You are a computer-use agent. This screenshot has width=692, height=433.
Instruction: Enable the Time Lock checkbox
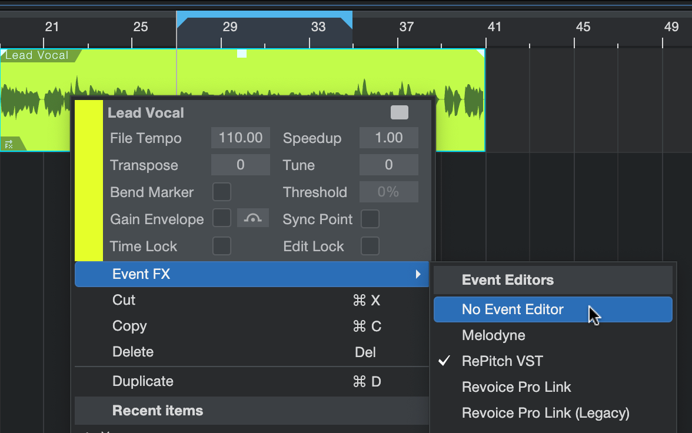click(222, 246)
